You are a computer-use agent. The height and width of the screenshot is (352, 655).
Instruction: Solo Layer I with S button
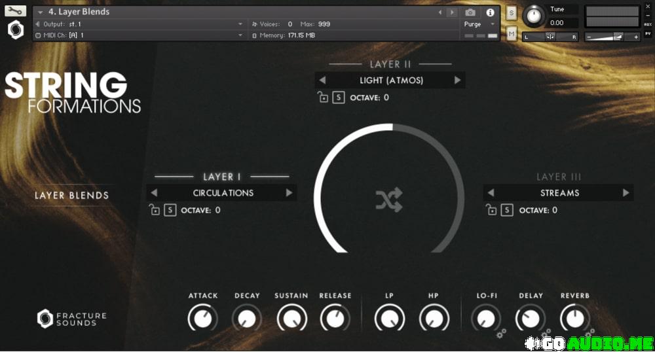(x=170, y=210)
